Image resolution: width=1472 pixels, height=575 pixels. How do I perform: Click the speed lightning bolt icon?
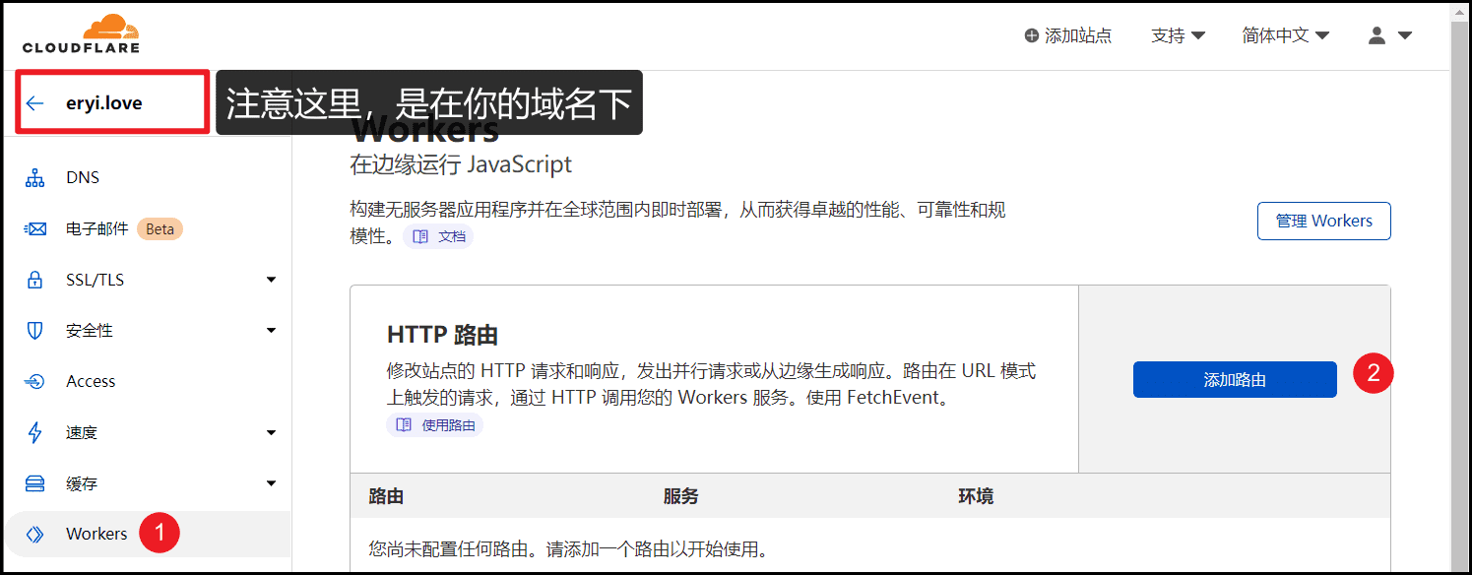[35, 432]
